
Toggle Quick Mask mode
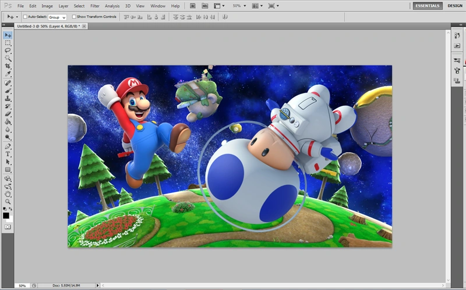coord(8,227)
